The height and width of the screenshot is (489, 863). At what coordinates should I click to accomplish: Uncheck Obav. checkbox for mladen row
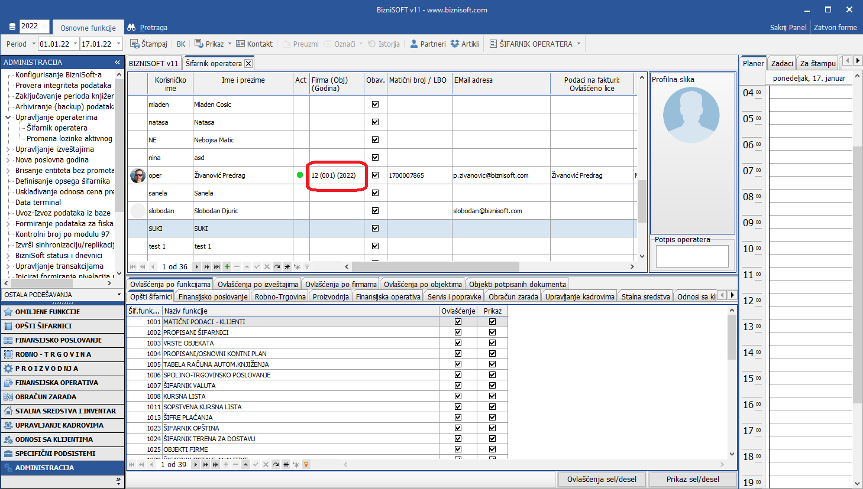[375, 105]
